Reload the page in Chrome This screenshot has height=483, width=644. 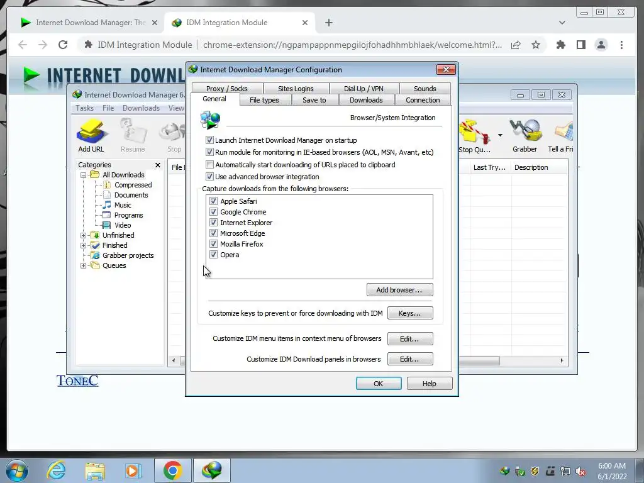tap(63, 45)
